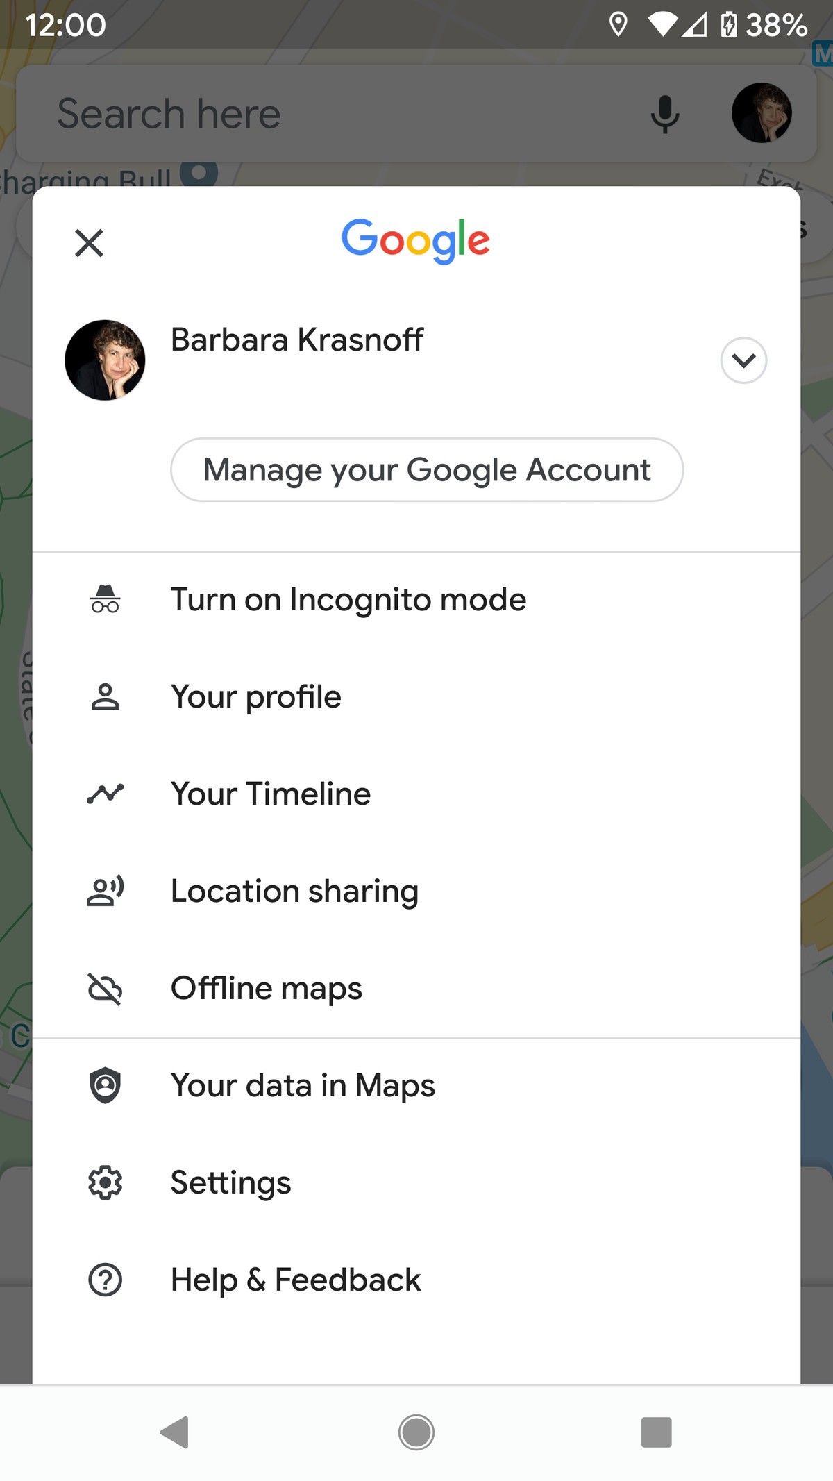Image resolution: width=833 pixels, height=1481 pixels.
Task: Tap the Location sharing person icon
Action: 105,891
